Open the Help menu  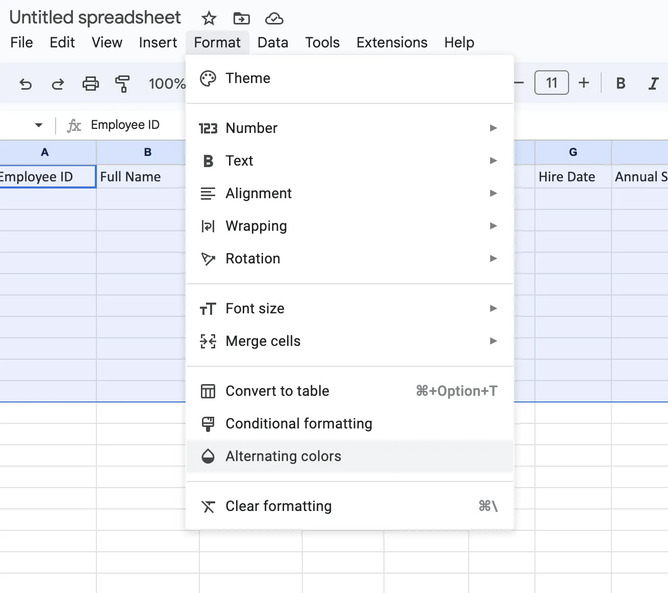pyautogui.click(x=459, y=42)
